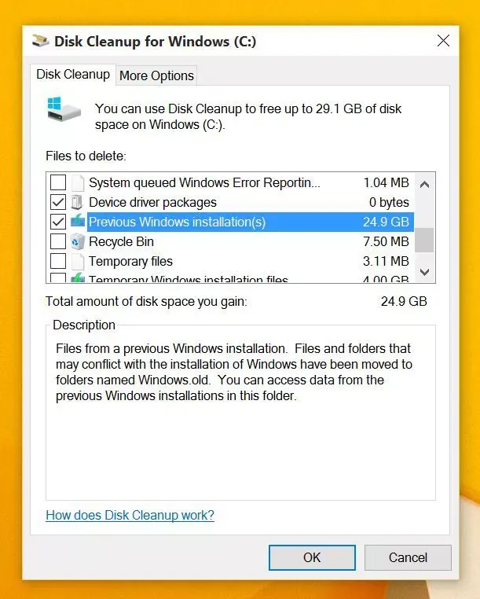
Task: Uncheck the Device driver packages checkbox
Action: (x=58, y=202)
